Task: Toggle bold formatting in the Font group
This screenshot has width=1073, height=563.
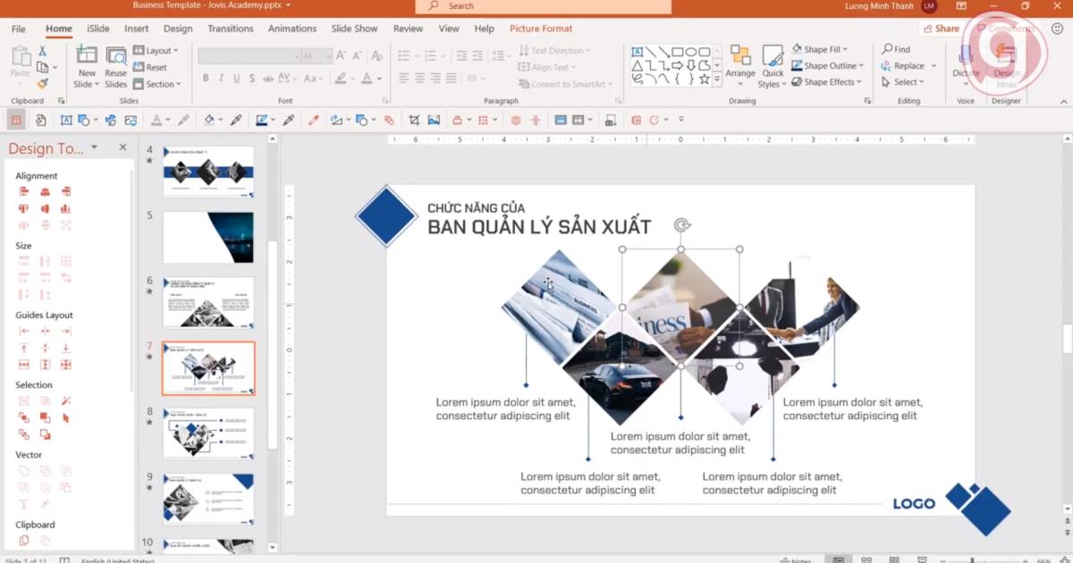Action: pos(207,79)
